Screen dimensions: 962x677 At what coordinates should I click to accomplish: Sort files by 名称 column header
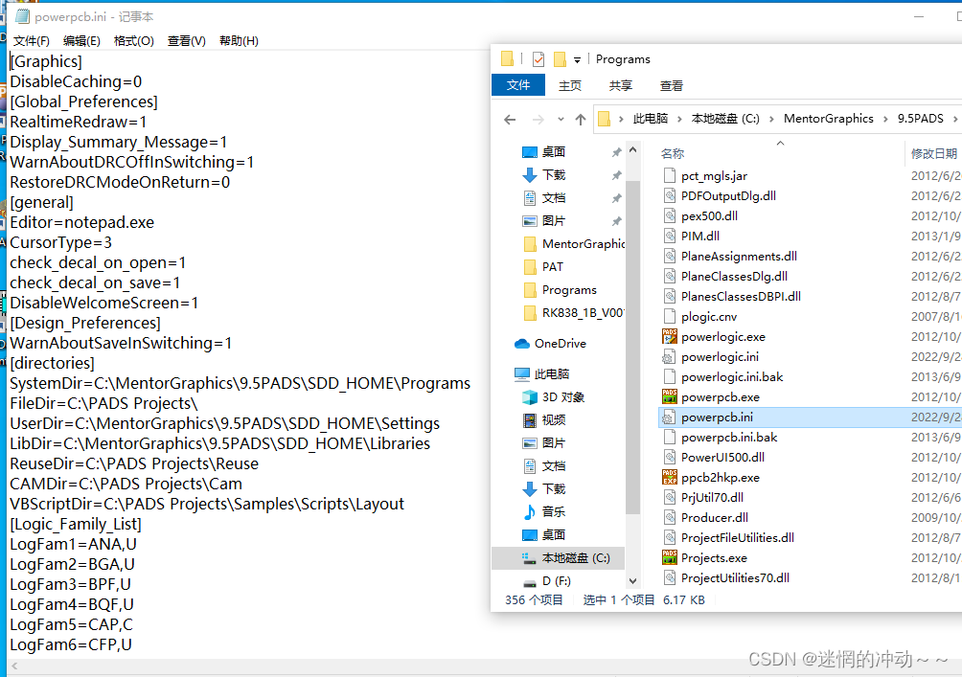(673, 153)
